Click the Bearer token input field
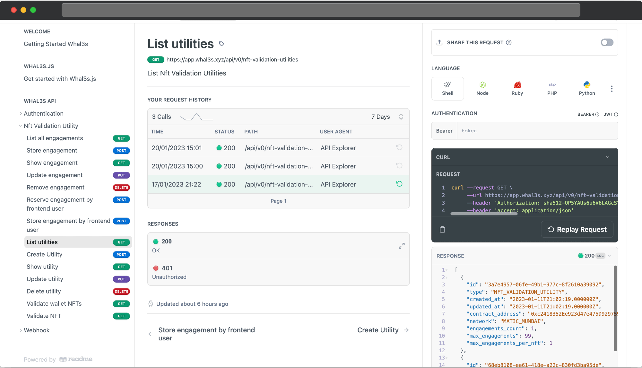The height and width of the screenshot is (368, 642). pos(537,131)
